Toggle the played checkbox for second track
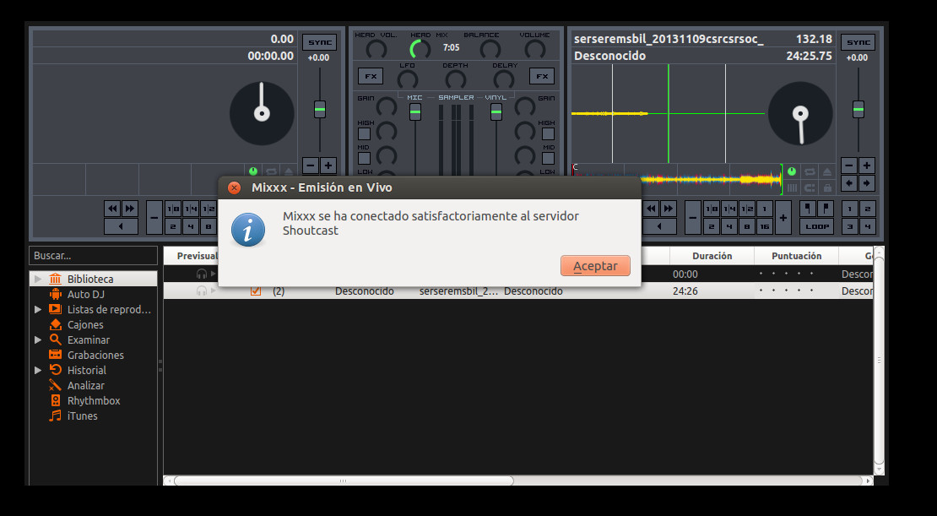 click(256, 291)
